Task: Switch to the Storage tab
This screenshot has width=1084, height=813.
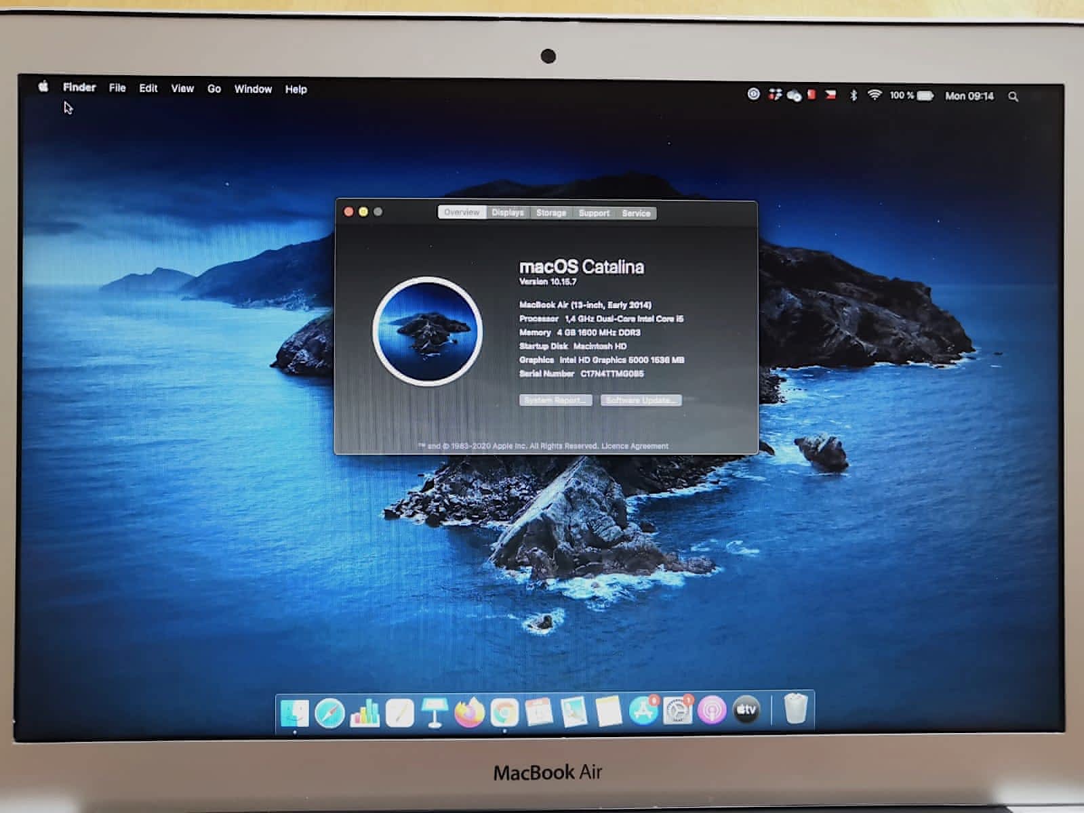Action: (551, 213)
